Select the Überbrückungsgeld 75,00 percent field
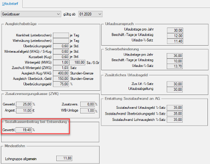 coord(61,84)
